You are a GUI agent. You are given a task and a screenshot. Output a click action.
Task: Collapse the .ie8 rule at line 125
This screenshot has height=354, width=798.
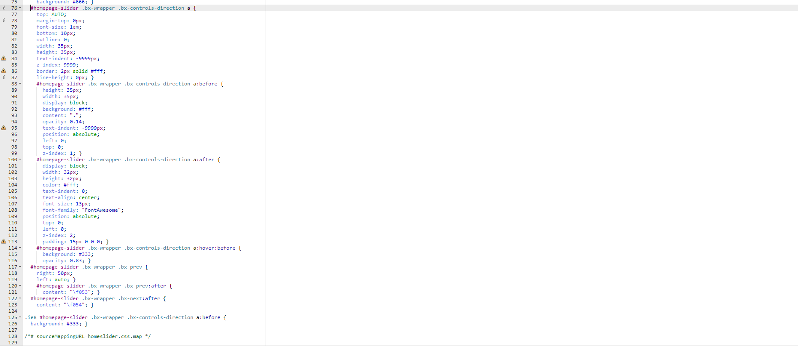[x=20, y=317]
